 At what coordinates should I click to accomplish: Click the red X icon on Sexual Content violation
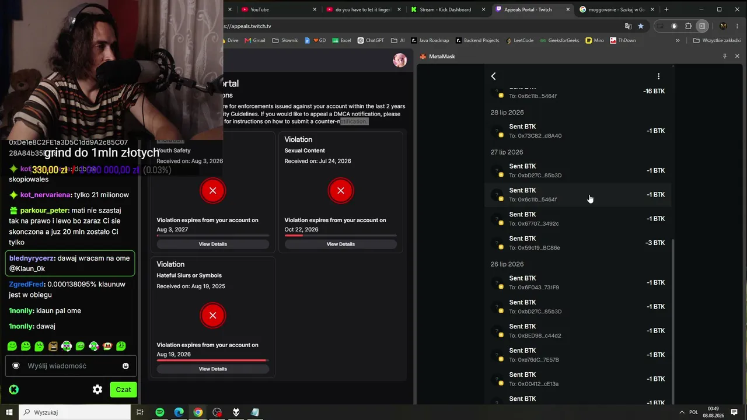pos(341,191)
